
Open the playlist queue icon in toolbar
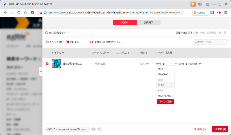click(226, 13)
